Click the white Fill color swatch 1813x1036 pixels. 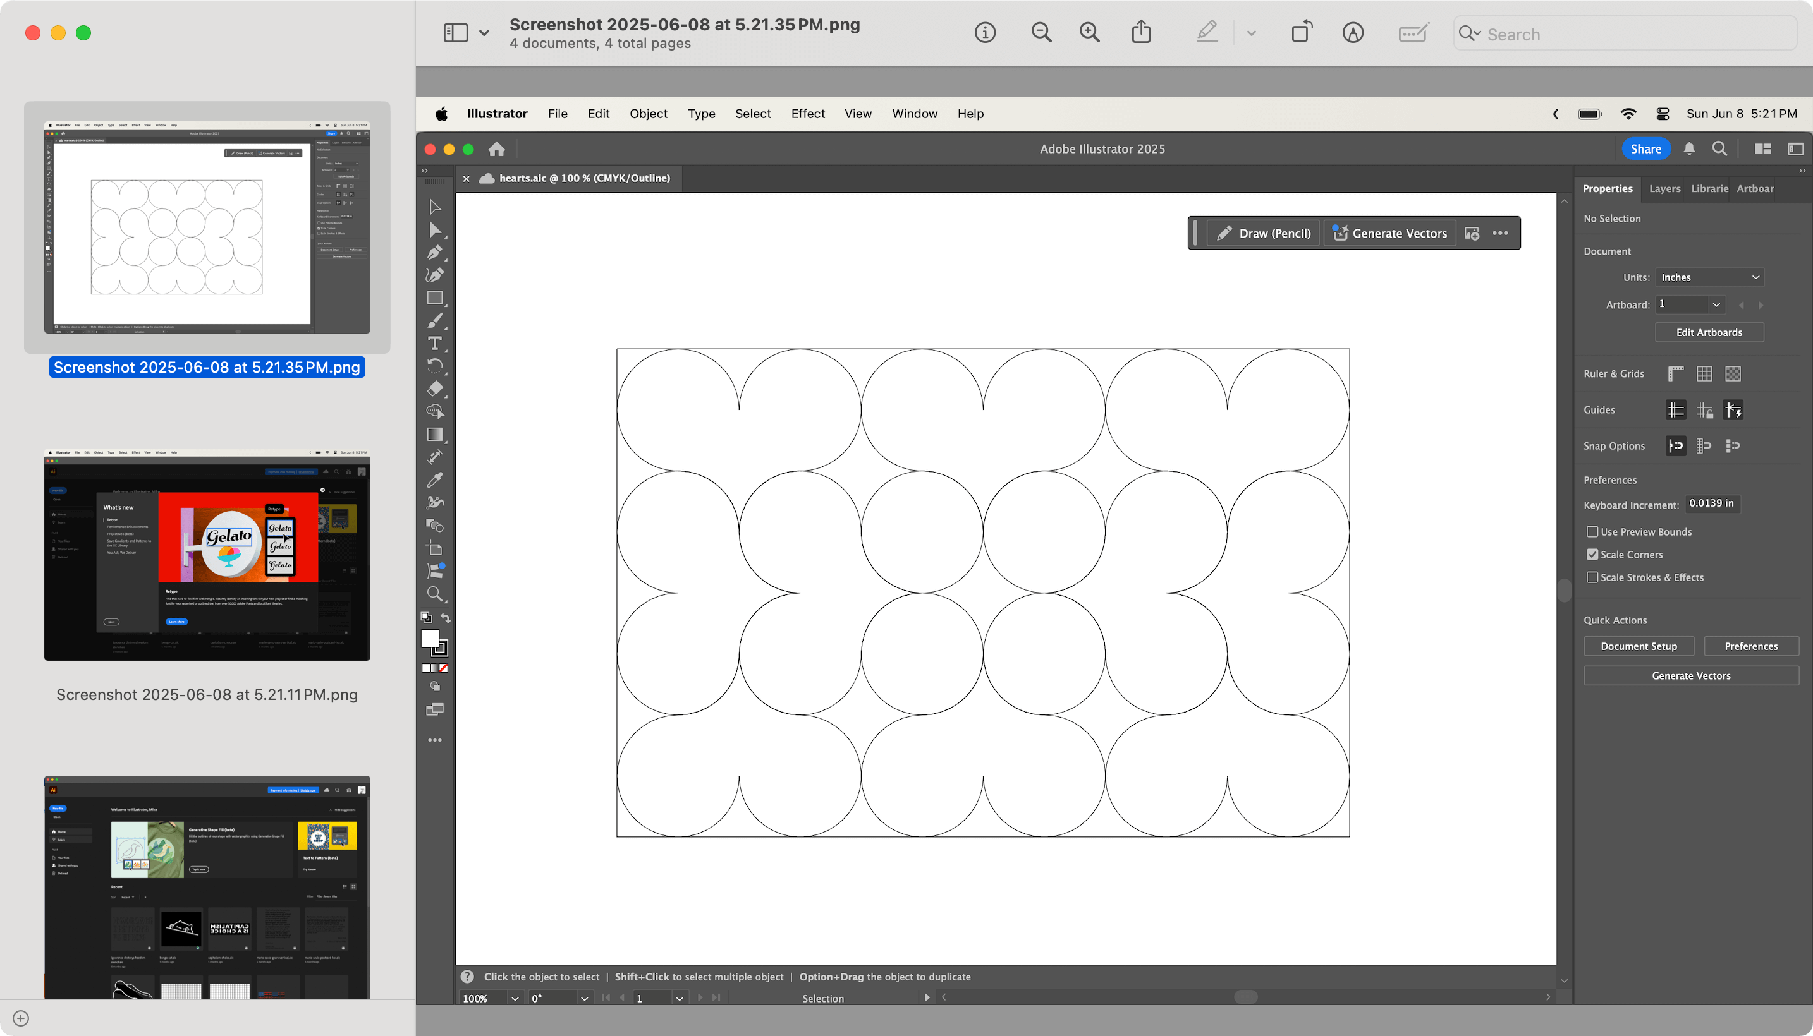coord(429,638)
